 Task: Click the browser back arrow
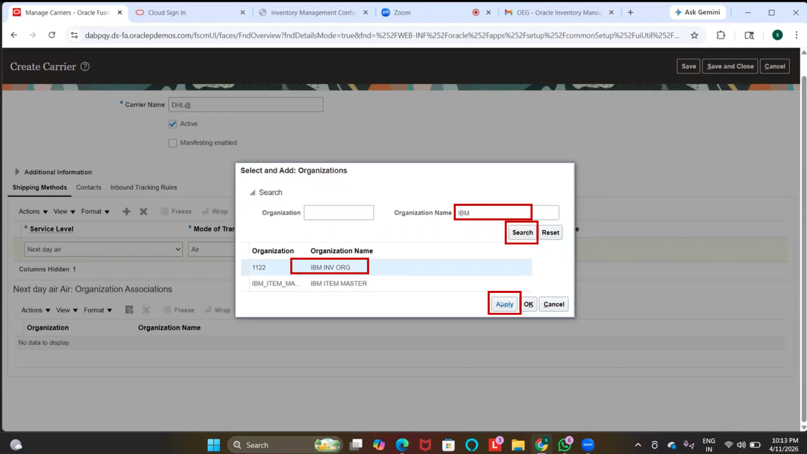click(x=14, y=35)
